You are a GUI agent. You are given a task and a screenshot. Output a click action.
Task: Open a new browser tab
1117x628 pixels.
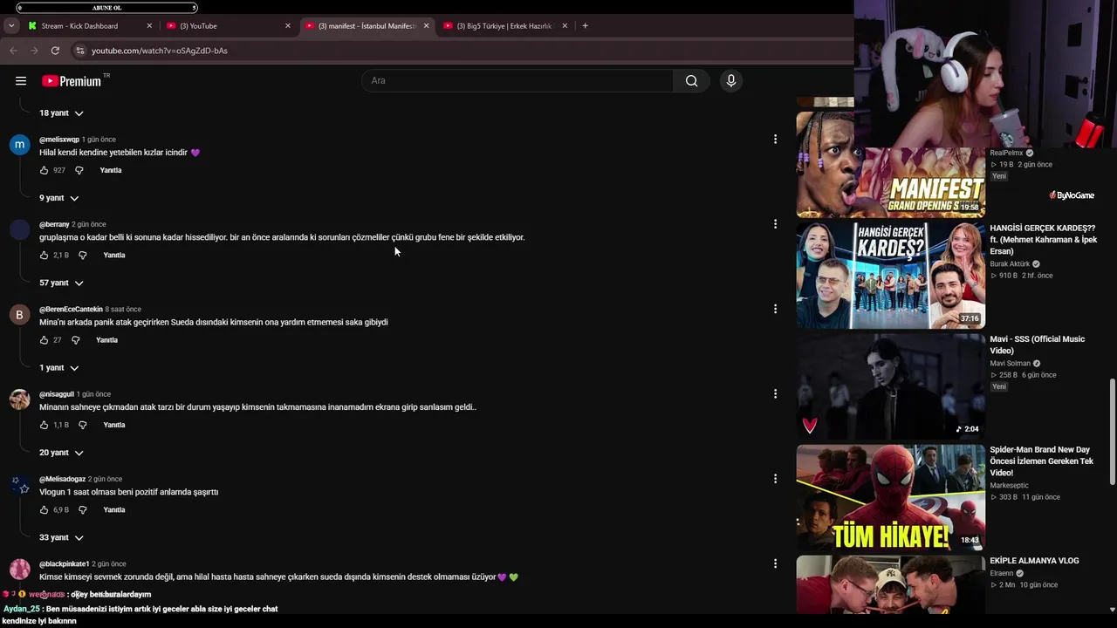585,26
